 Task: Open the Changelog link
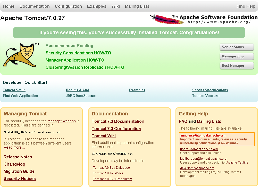tap(14, 164)
